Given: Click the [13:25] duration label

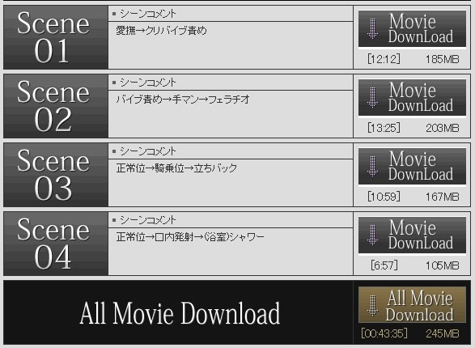Looking at the screenshot, I should [x=384, y=128].
